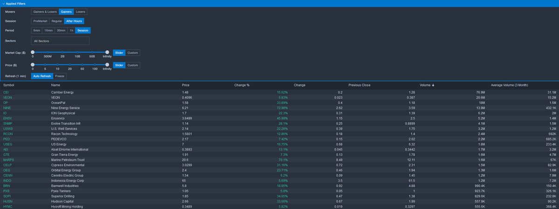
Task: Open the HYMC symbol link
Action: (8, 206)
